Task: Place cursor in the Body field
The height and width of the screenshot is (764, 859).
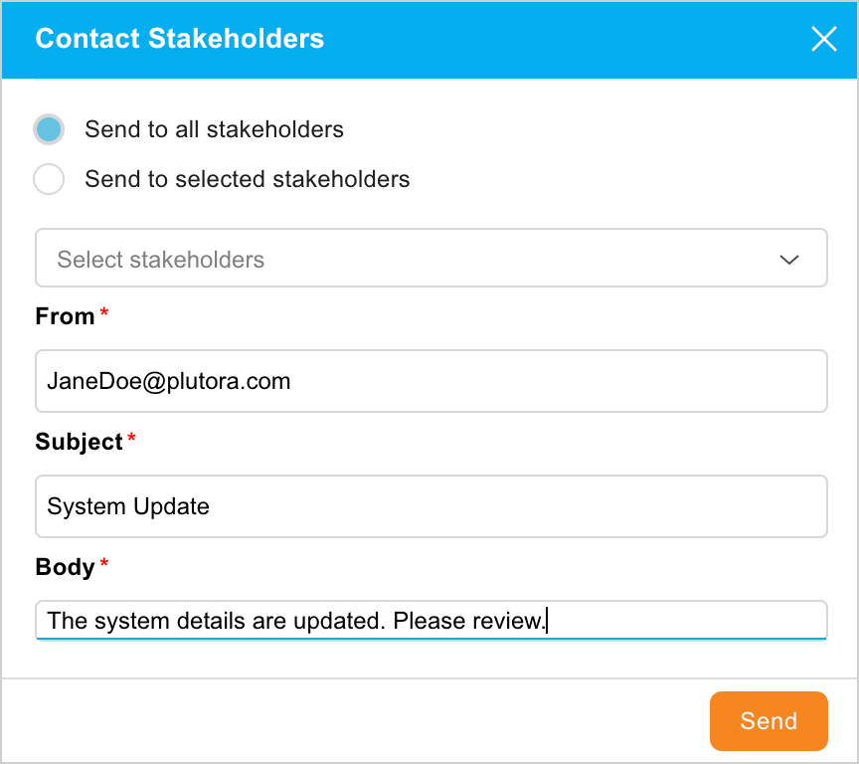Action: click(430, 620)
